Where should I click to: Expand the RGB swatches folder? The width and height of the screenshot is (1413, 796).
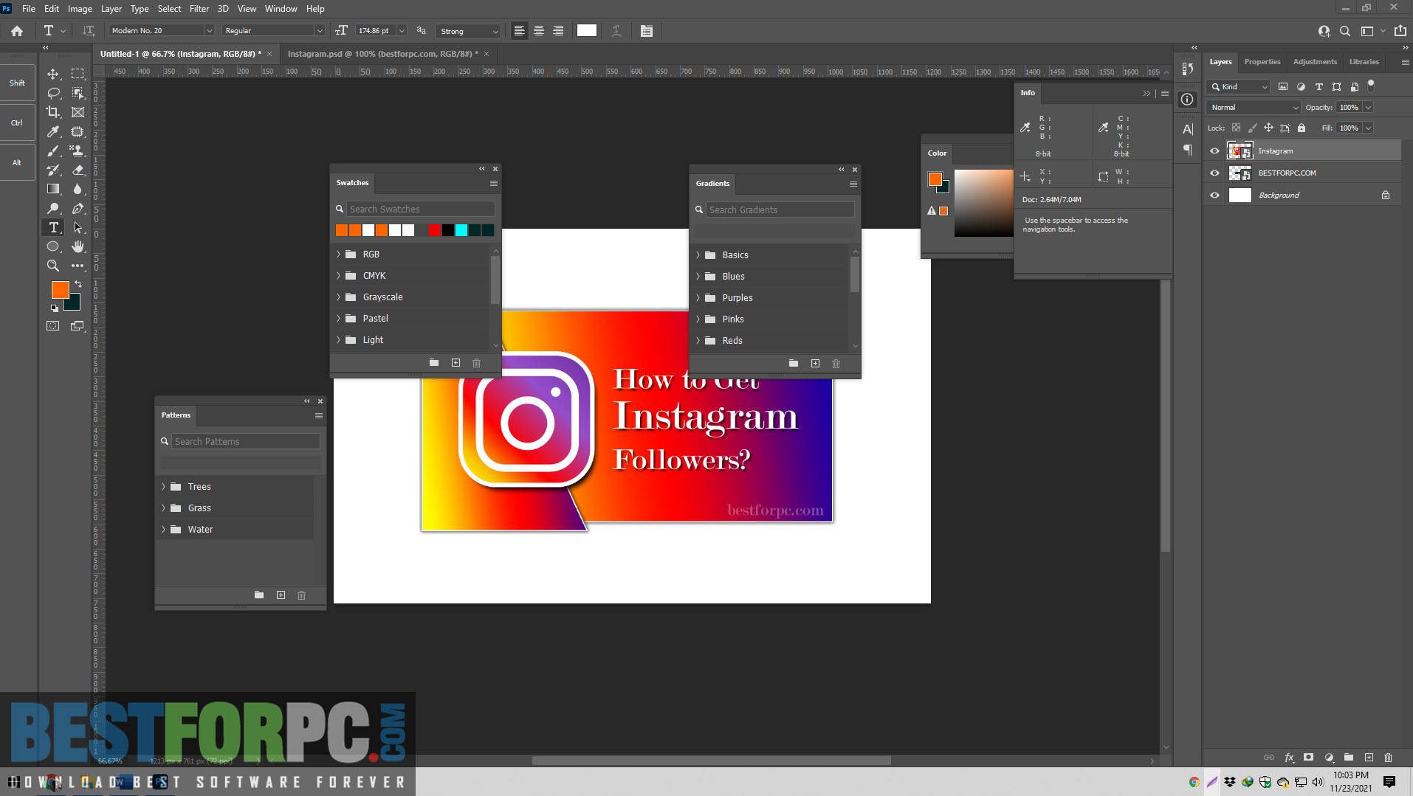[x=339, y=254]
